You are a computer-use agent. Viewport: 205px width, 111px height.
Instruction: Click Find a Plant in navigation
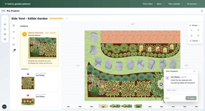click(148, 4)
